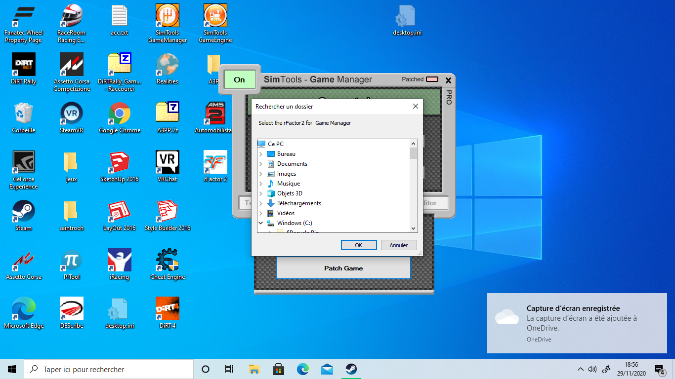Viewport: 675px width, 379px height.
Task: Collapse the Windows (C:) drive node
Action: [261, 223]
